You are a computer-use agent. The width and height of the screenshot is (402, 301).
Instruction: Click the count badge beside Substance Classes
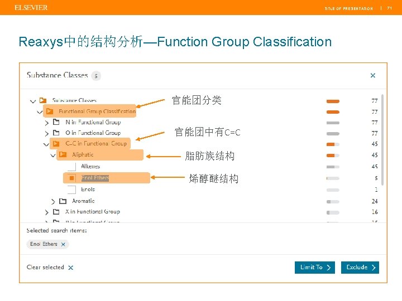96,76
